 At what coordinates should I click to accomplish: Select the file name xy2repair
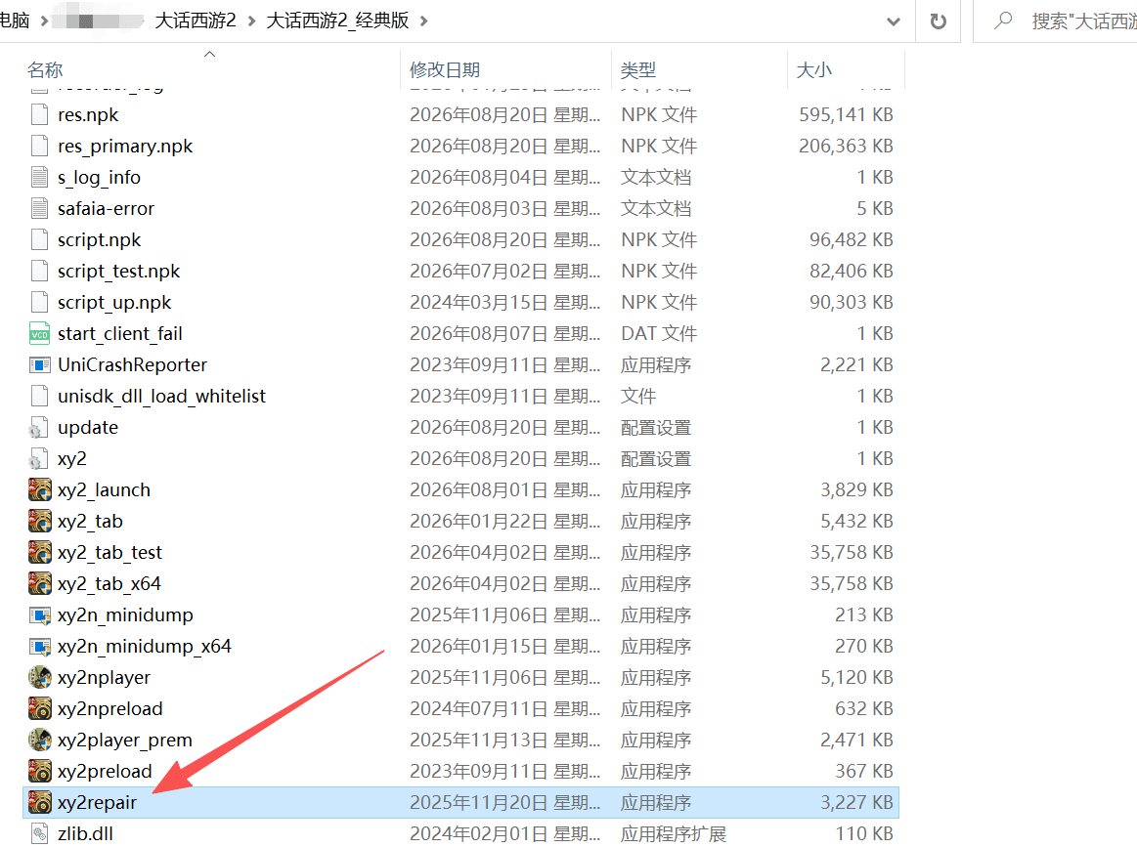[97, 803]
